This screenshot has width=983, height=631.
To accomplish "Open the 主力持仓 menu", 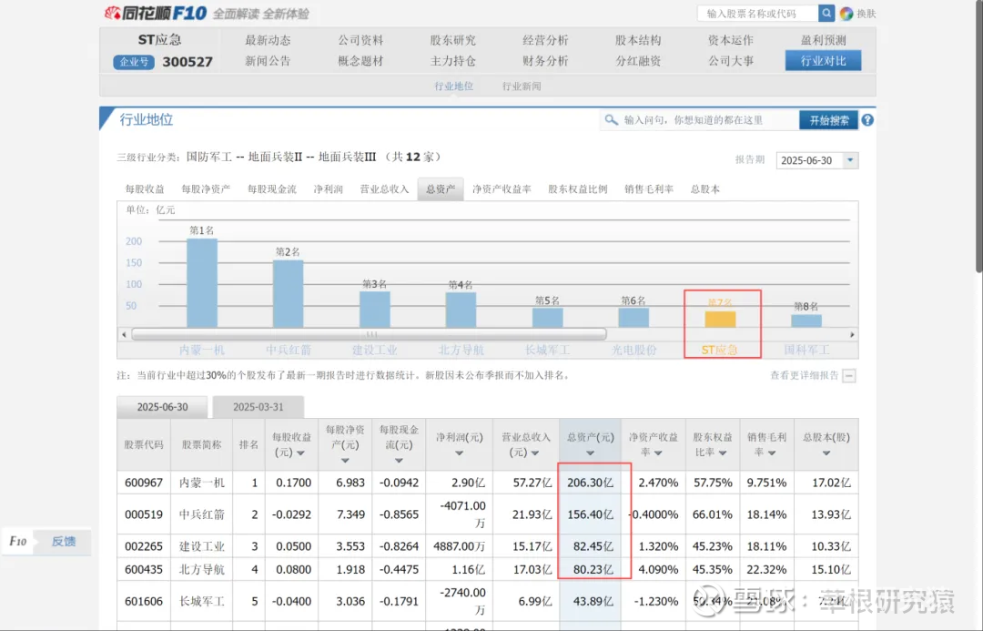I will (452, 61).
